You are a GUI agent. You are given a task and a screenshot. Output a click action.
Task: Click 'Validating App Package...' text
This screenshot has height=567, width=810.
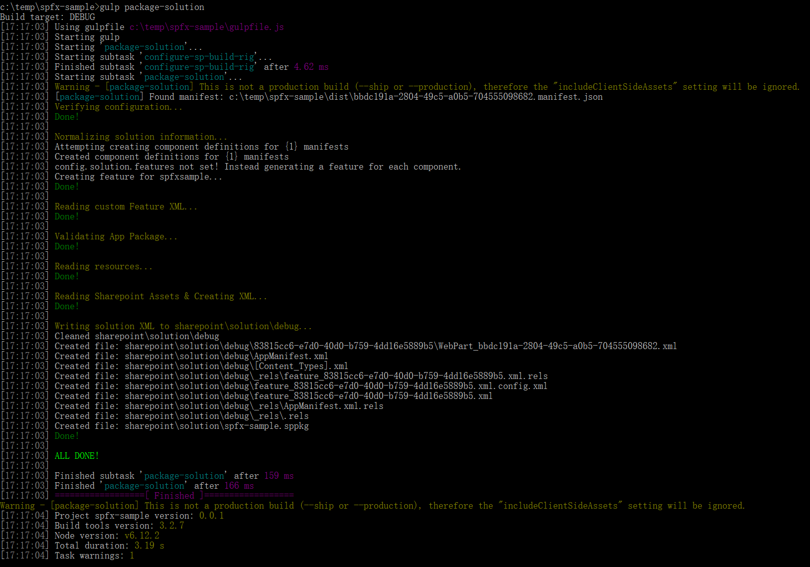click(116, 236)
